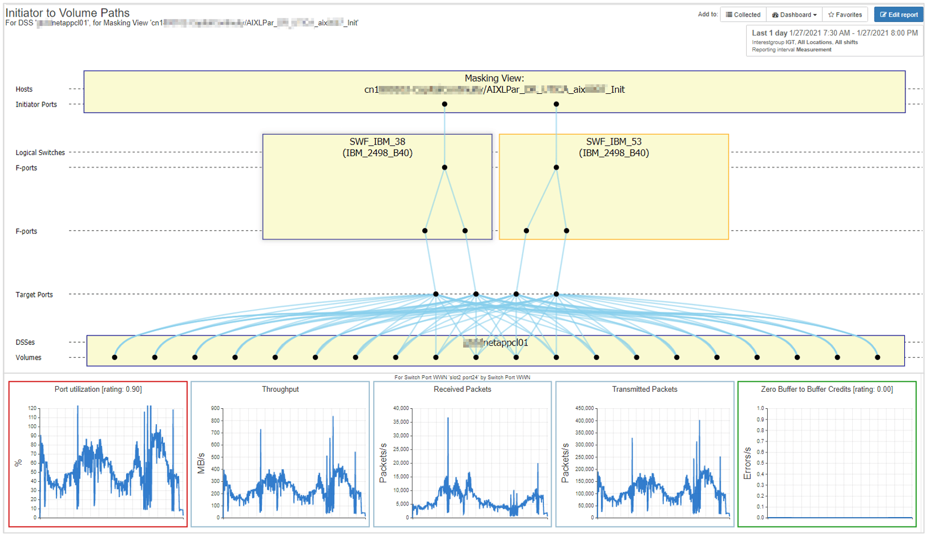The width and height of the screenshot is (928, 538).
Task: Click the DSSes row label
Action: click(25, 342)
